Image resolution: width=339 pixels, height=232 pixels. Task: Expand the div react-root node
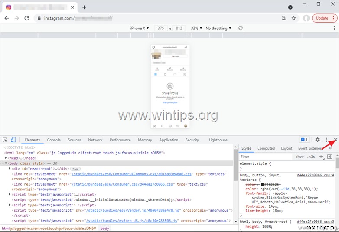(10, 168)
